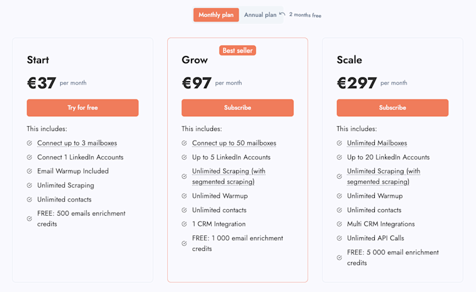The width and height of the screenshot is (476, 292).
Task: Click check icon next to 500 emails enrichment credits
Action: 30,219
